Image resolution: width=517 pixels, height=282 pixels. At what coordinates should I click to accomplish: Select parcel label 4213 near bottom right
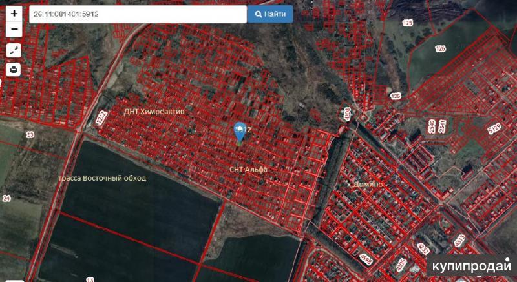coord(460,240)
